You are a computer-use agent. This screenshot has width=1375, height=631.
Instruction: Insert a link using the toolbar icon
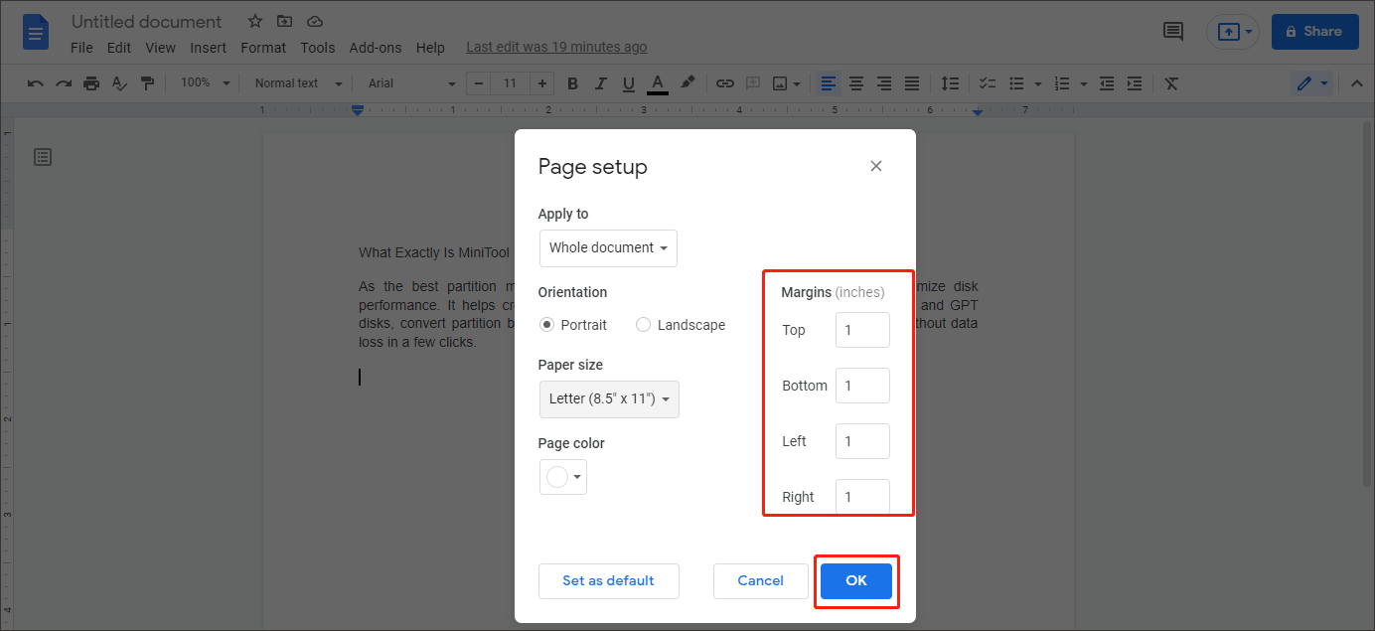tap(724, 82)
